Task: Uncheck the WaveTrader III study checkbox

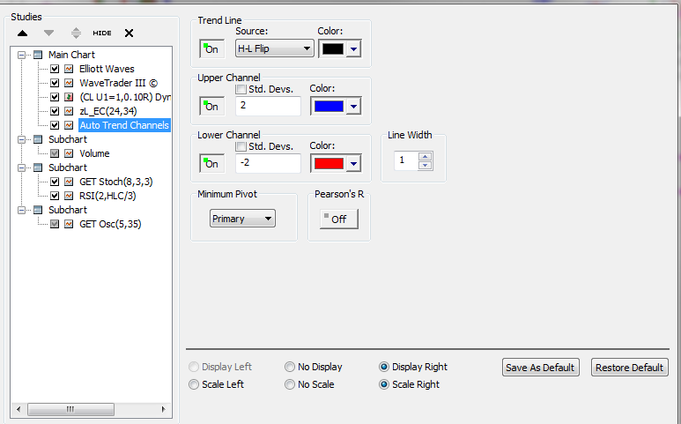Action: (x=55, y=83)
